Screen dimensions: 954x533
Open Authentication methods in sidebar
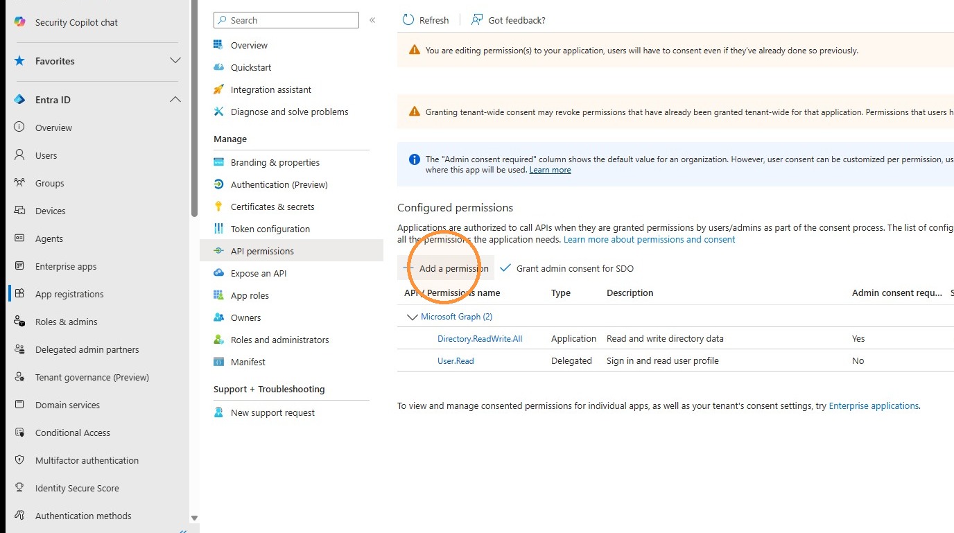[x=83, y=516]
